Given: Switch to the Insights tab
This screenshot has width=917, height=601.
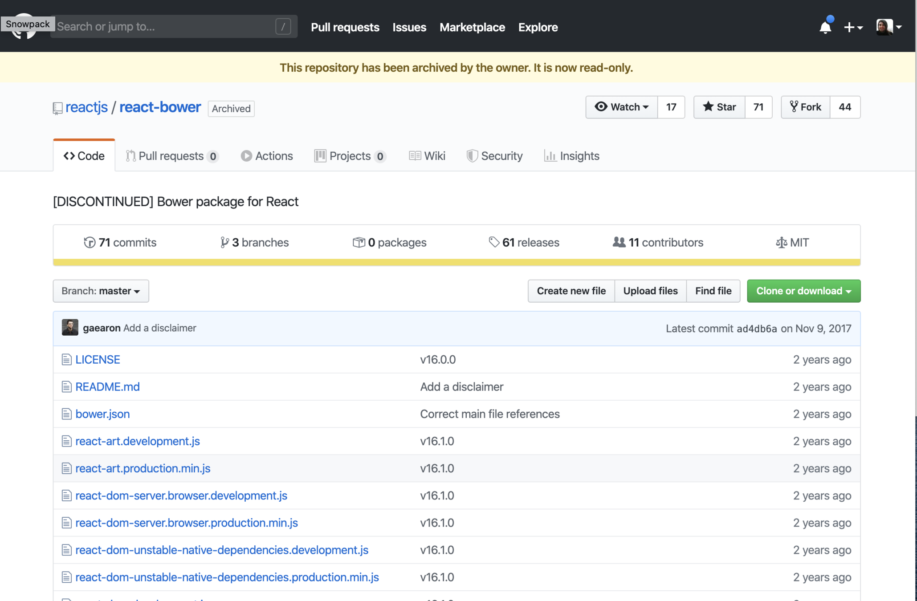Looking at the screenshot, I should click(x=572, y=156).
